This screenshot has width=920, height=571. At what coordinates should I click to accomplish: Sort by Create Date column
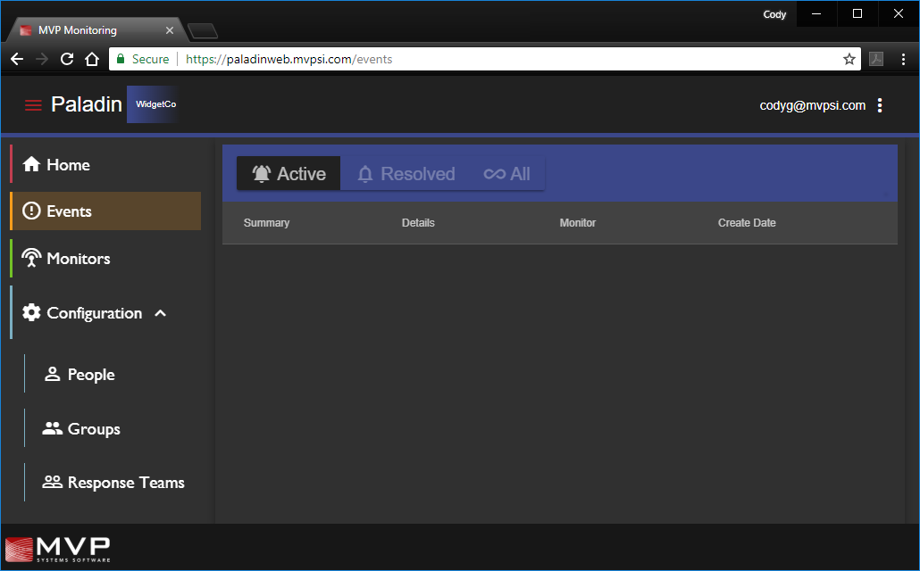[x=747, y=223]
